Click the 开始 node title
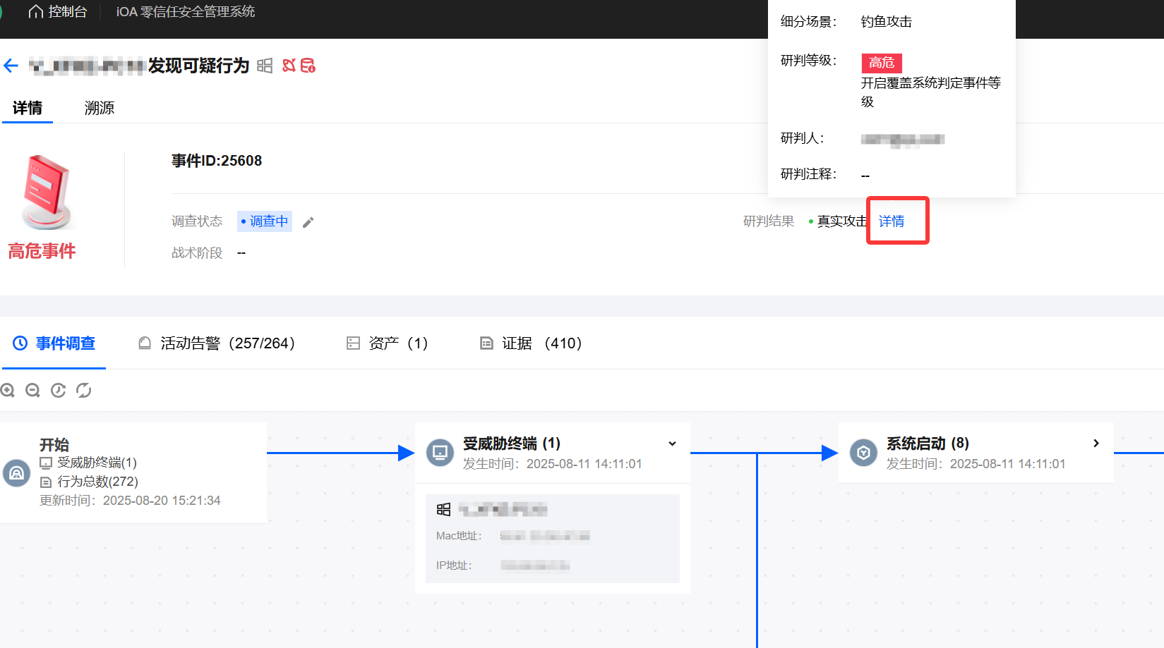This screenshot has height=648, width=1164. pyautogui.click(x=54, y=445)
